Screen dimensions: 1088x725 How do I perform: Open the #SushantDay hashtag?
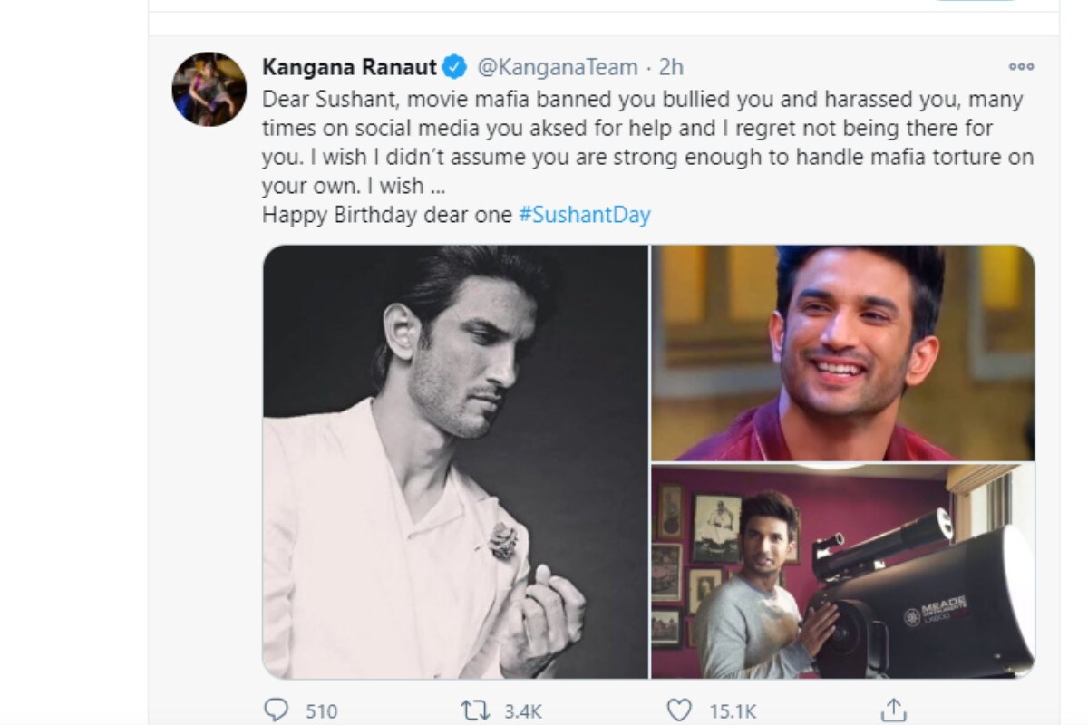coord(586,215)
